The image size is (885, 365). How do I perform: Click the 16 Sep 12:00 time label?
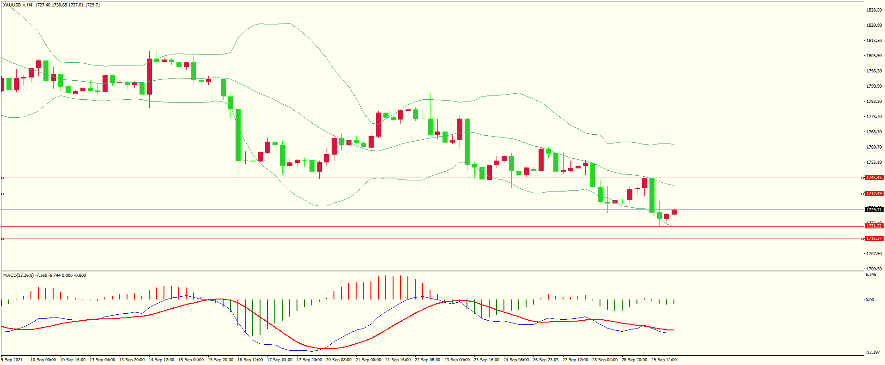250,360
